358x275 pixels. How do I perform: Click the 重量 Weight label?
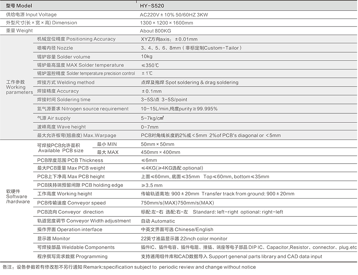tap(19, 31)
